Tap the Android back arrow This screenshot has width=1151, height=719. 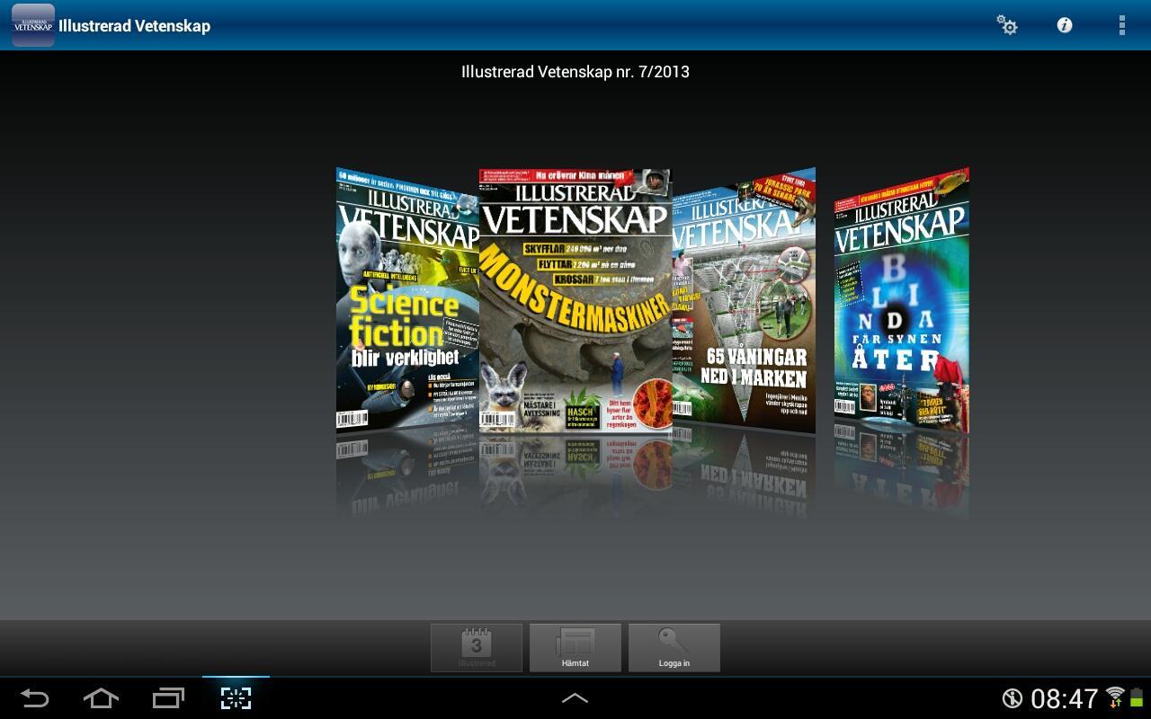tap(35, 698)
